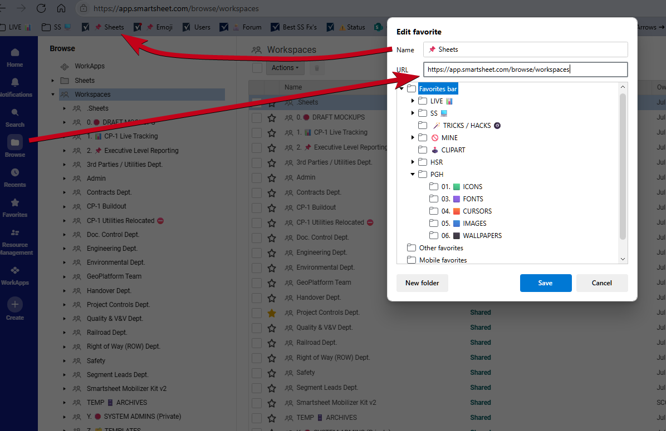Select Other favorites folder in dialog
Image resolution: width=666 pixels, height=431 pixels.
[435, 247]
